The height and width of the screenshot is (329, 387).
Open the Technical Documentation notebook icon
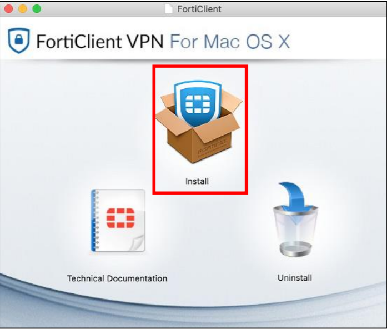[118, 220]
